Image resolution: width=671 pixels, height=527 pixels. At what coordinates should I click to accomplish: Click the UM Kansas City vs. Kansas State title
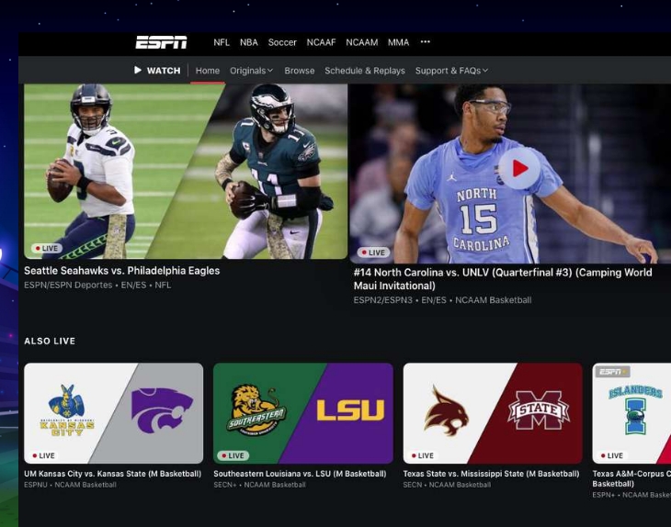[x=112, y=474]
